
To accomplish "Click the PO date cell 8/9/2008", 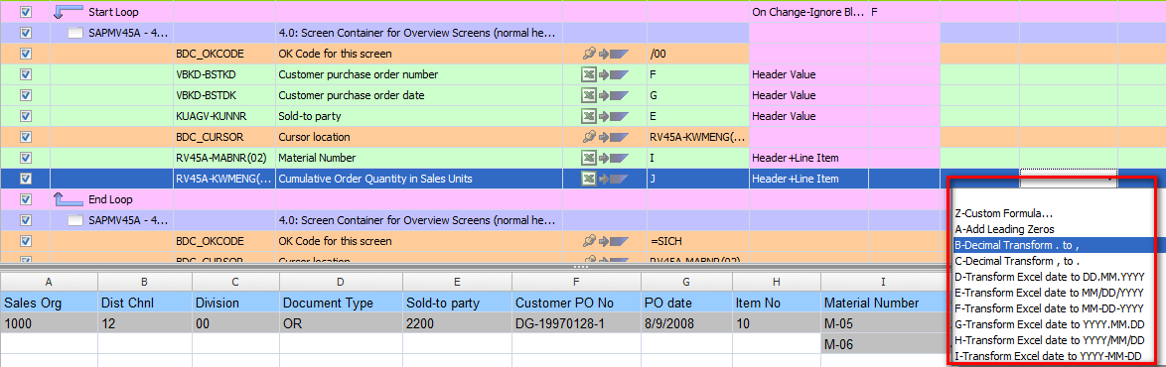I will coord(686,323).
